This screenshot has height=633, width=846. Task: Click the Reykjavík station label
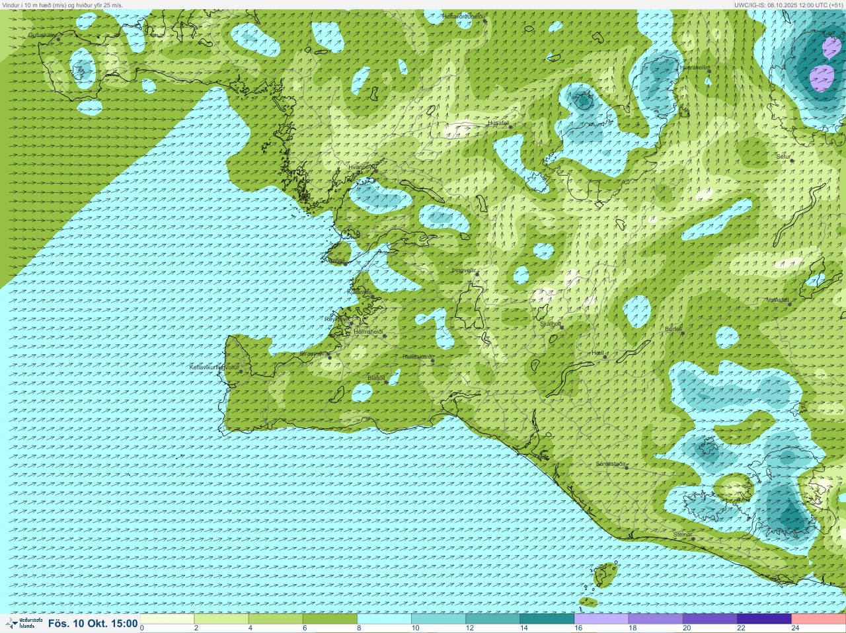[x=336, y=318]
